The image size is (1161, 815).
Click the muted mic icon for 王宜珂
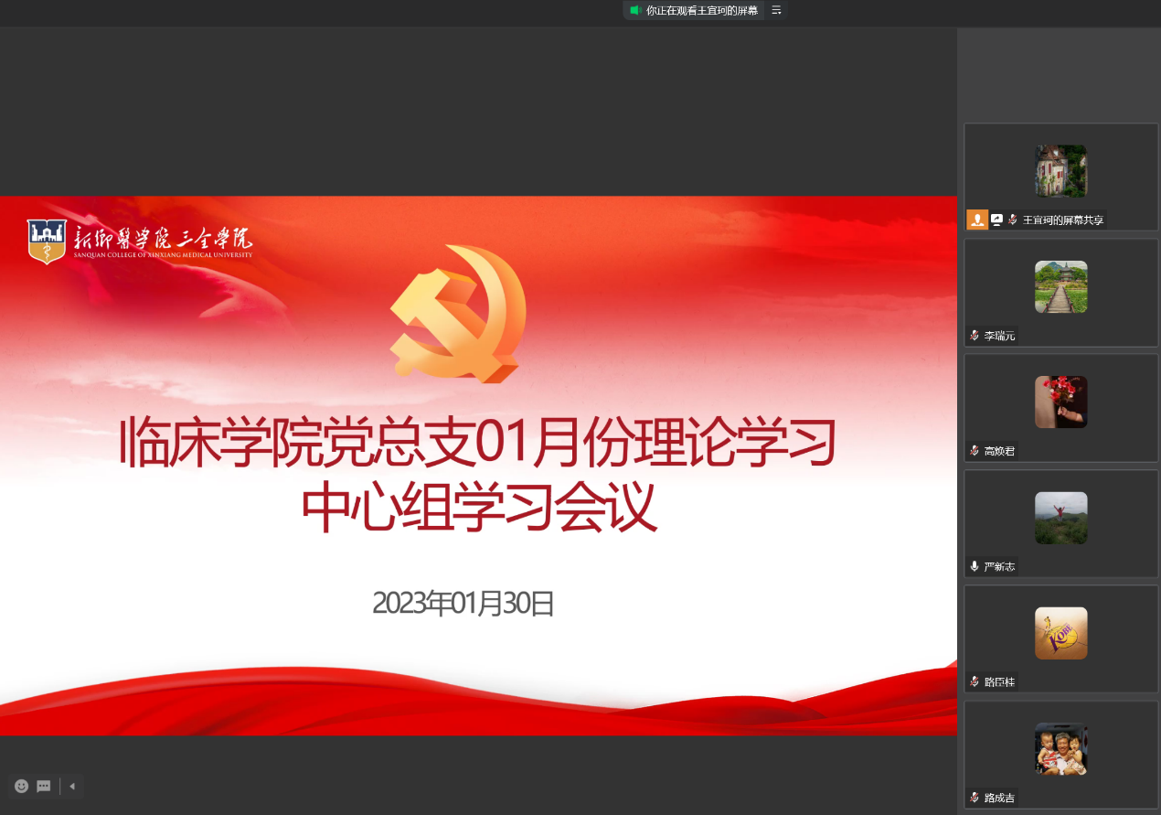pyautogui.click(x=1012, y=220)
